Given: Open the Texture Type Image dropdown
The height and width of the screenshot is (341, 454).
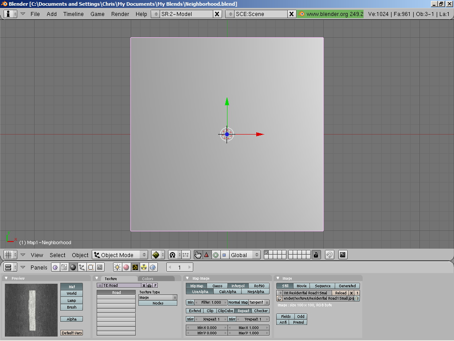Looking at the screenshot, I should [158, 297].
